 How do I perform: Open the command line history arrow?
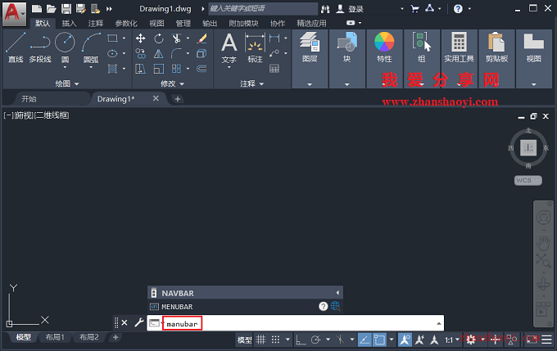tap(439, 323)
